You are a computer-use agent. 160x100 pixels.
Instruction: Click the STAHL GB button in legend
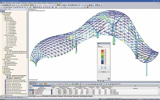pyautogui.click(x=104, y=72)
